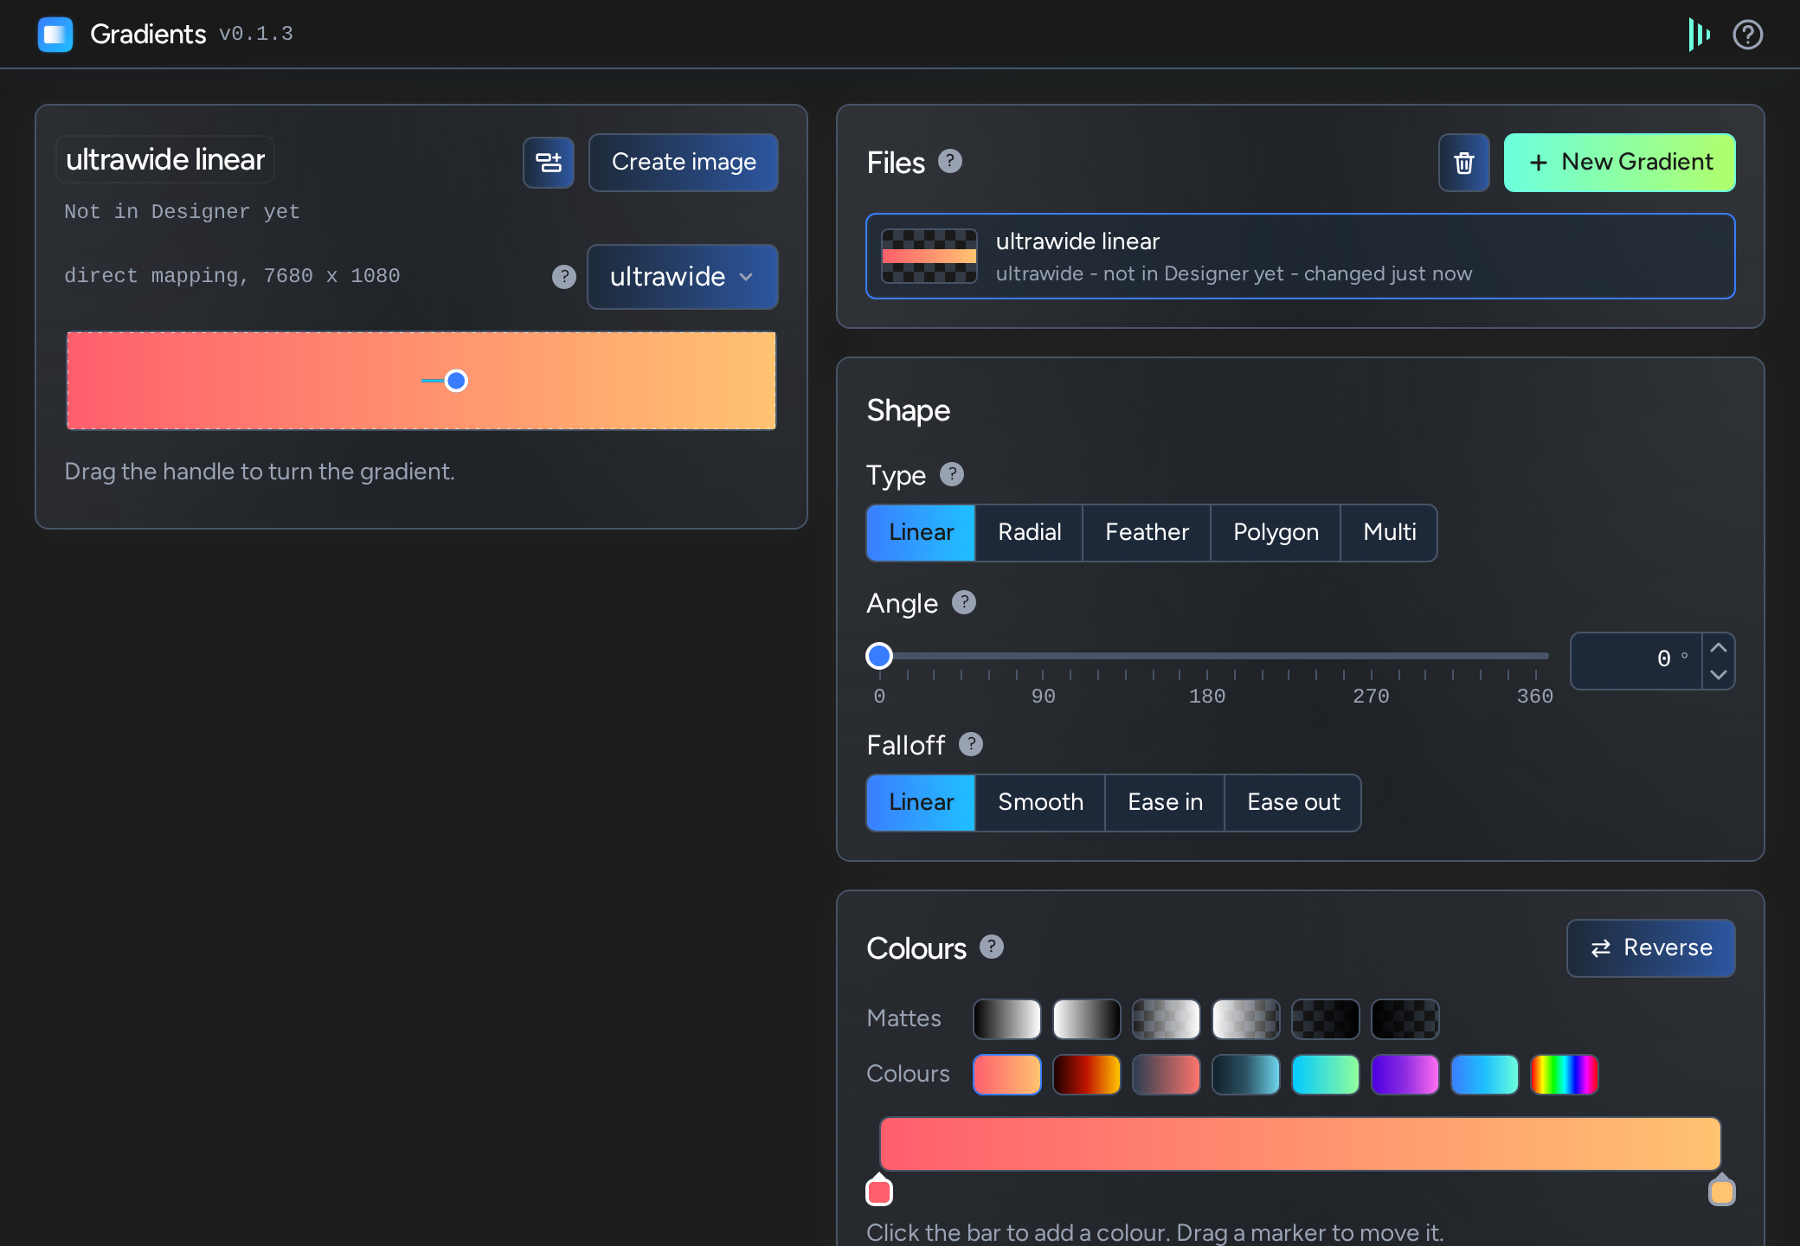
Task: Pick the transparent-to-black matte preset
Action: [1326, 1018]
